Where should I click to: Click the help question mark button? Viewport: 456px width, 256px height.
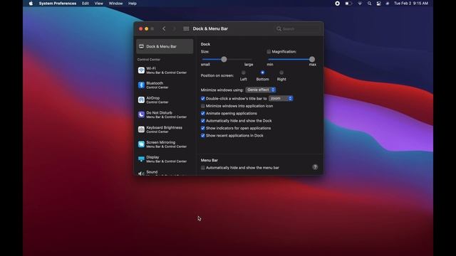pos(315,167)
